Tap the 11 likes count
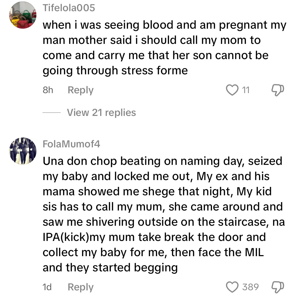Screen dimensions: 296x299 (246, 90)
